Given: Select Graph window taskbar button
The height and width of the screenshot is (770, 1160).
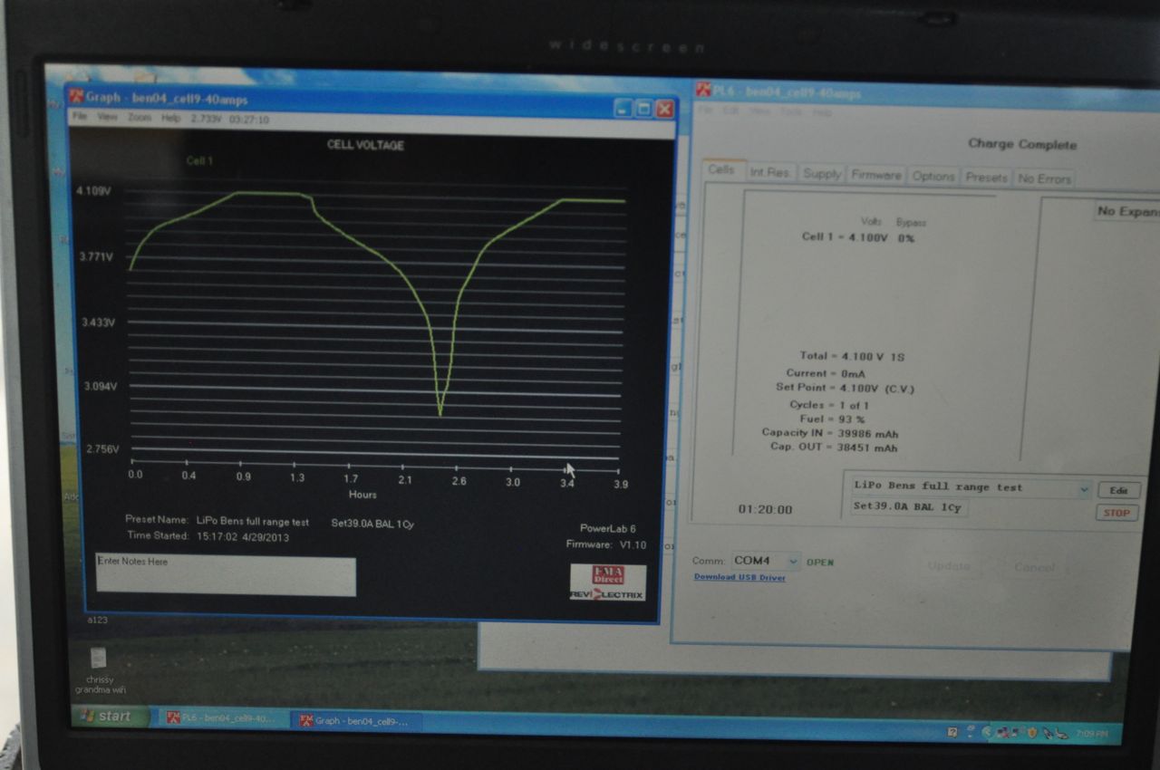Looking at the screenshot, I should tap(354, 721).
